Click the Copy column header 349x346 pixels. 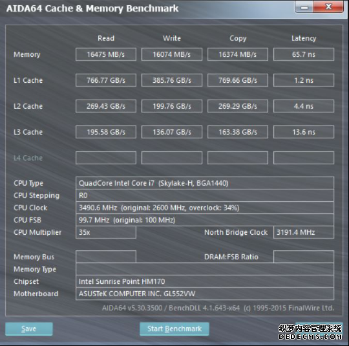point(238,39)
